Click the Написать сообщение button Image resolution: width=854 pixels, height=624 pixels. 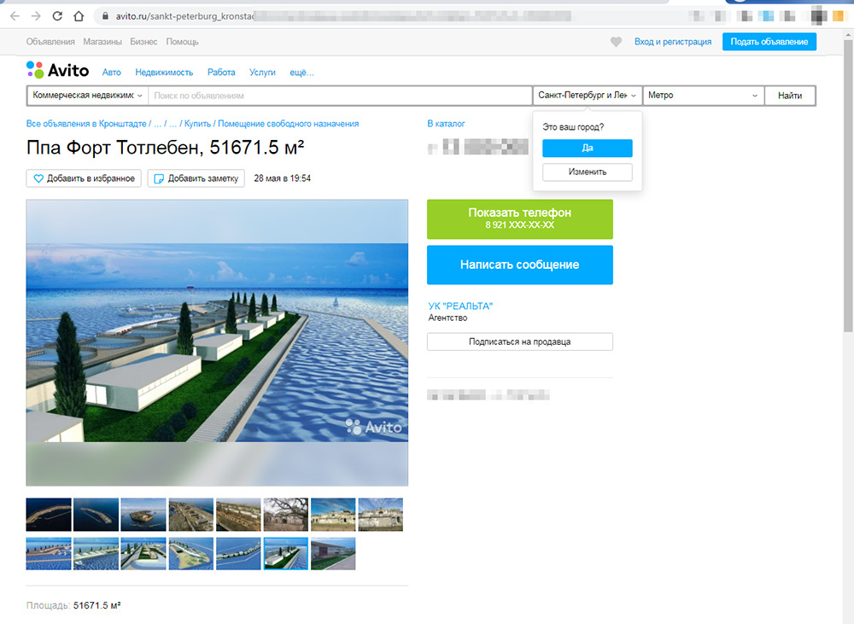[x=519, y=265]
